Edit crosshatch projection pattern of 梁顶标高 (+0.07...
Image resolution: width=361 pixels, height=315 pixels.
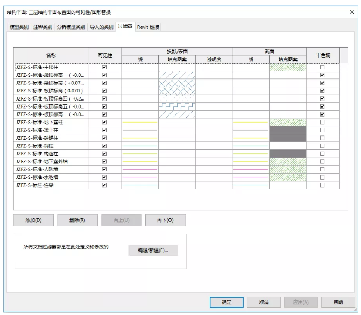[x=177, y=83]
